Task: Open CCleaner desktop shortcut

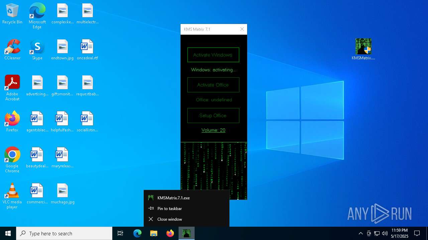Action: [x=12, y=50]
